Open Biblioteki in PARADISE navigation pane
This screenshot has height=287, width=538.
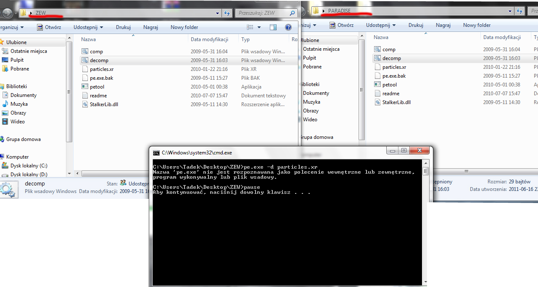[x=310, y=84]
